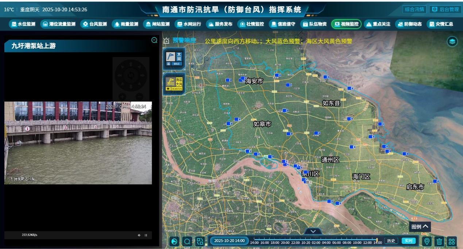The image size is (463, 249).
Task: Click the trash clear icon on map
Action: click(439, 241)
